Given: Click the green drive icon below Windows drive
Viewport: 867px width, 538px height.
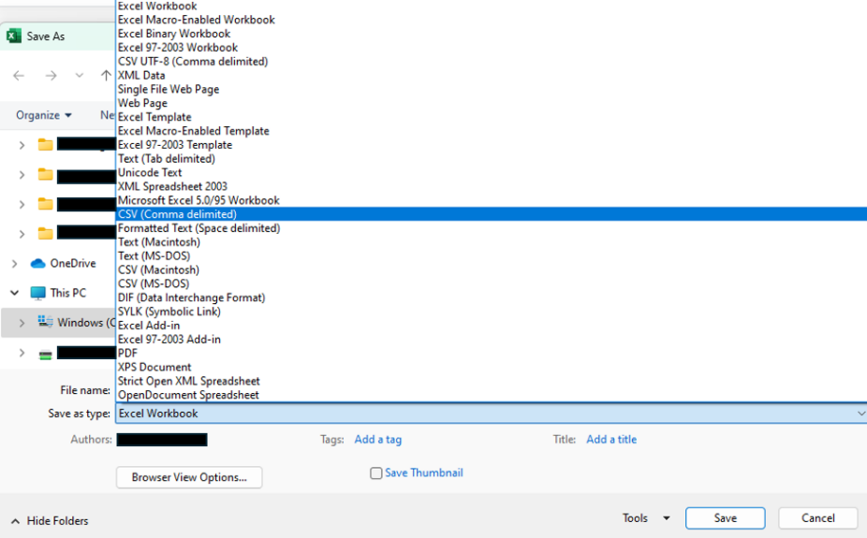Looking at the screenshot, I should pyautogui.click(x=45, y=354).
